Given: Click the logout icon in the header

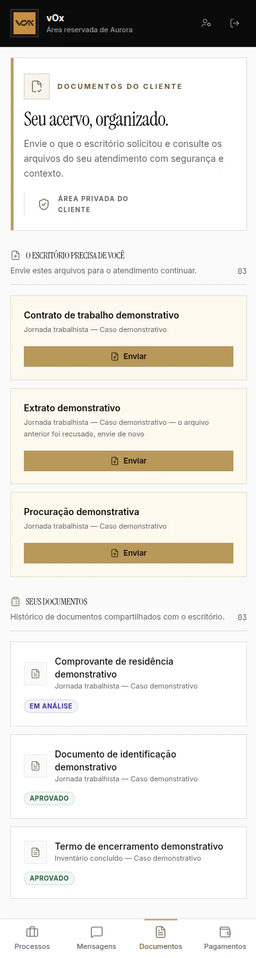Looking at the screenshot, I should click(x=235, y=23).
